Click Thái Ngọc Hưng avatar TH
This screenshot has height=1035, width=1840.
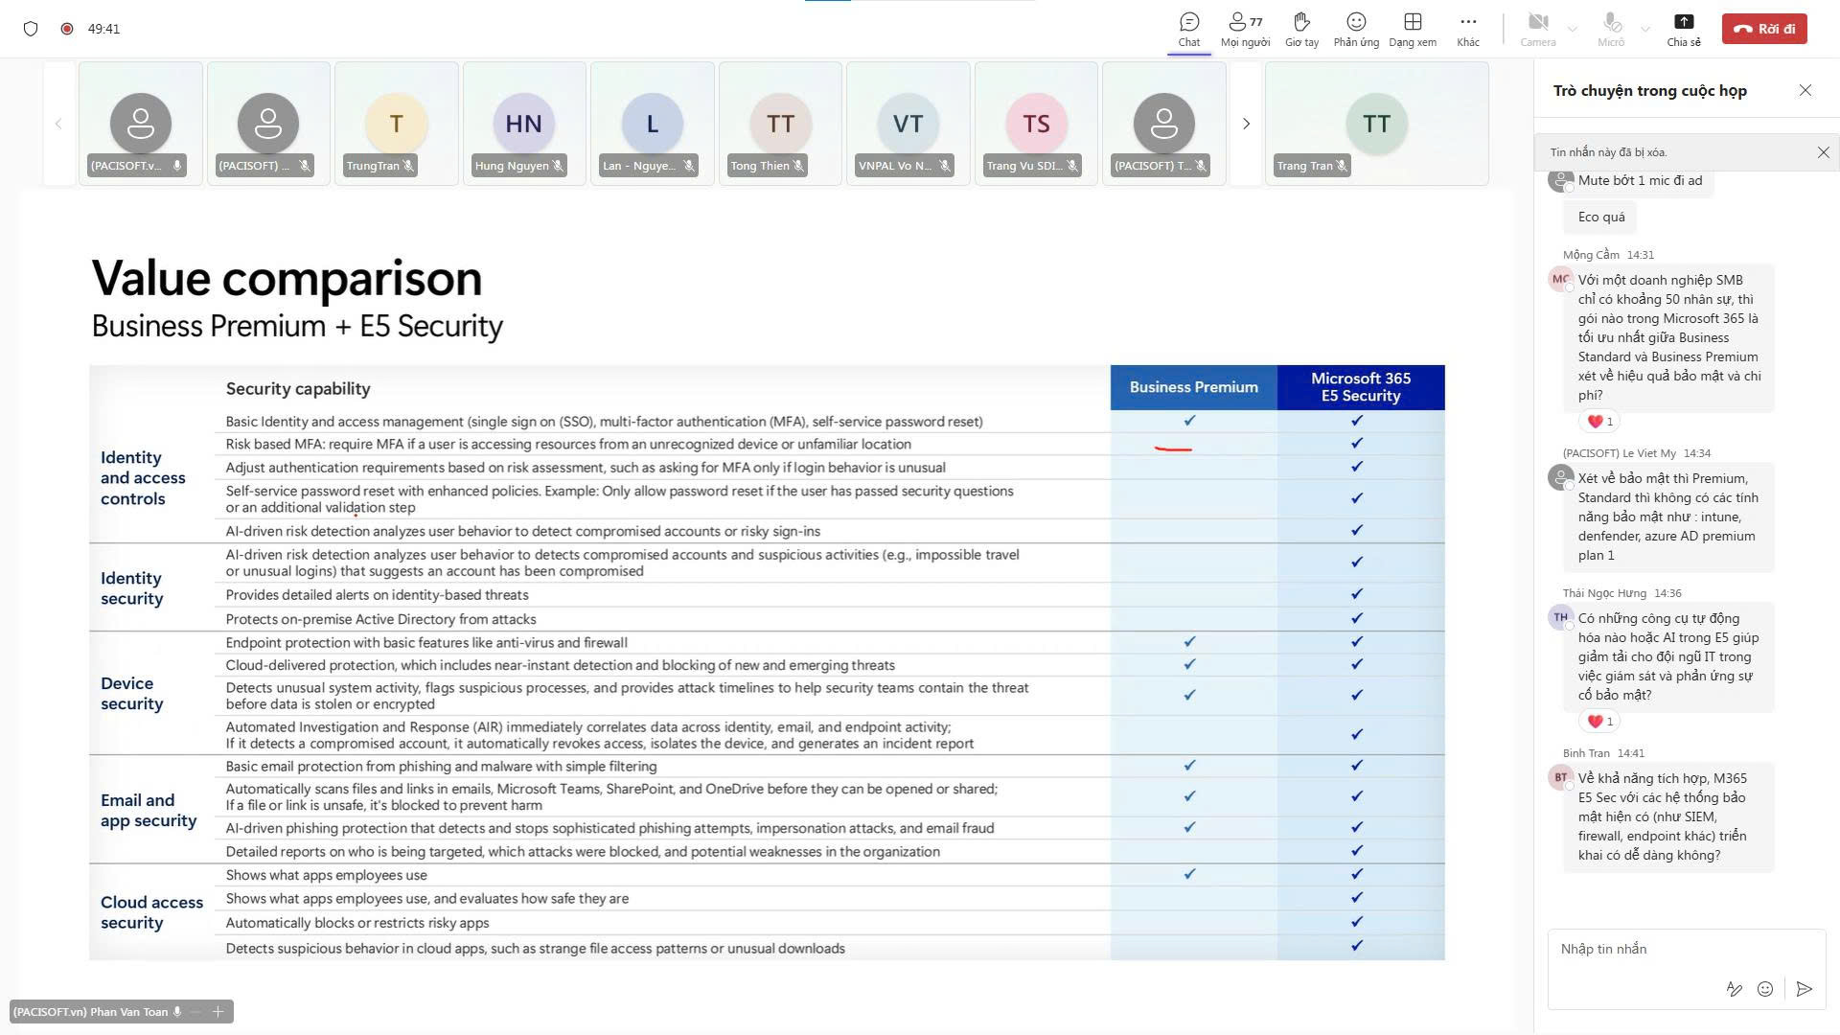pyautogui.click(x=1561, y=617)
